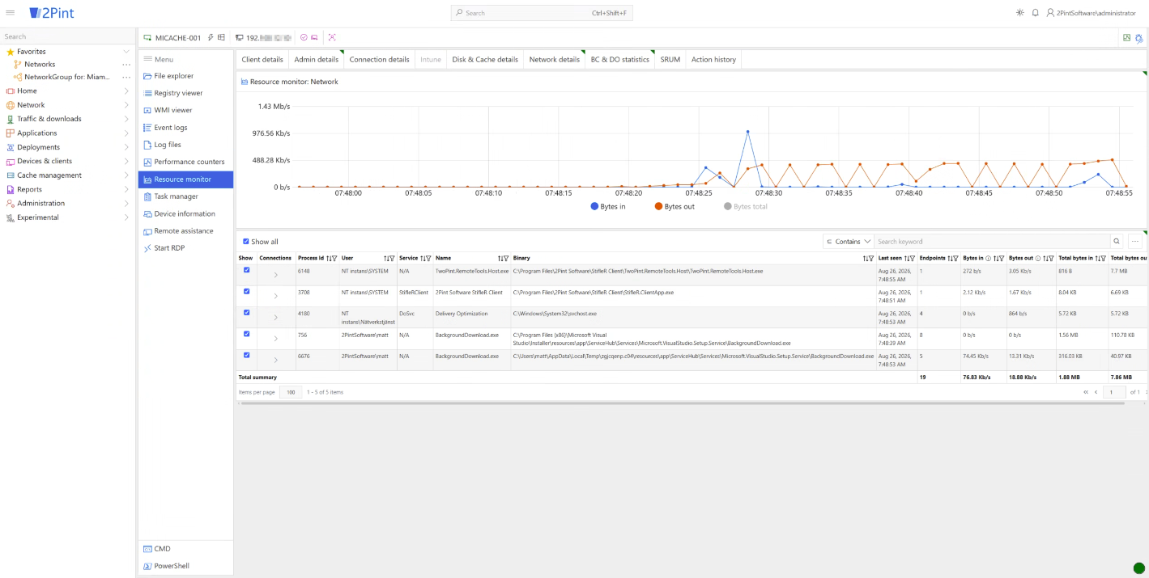Open the table's three-dot options menu
The width and height of the screenshot is (1149, 578).
(1135, 241)
